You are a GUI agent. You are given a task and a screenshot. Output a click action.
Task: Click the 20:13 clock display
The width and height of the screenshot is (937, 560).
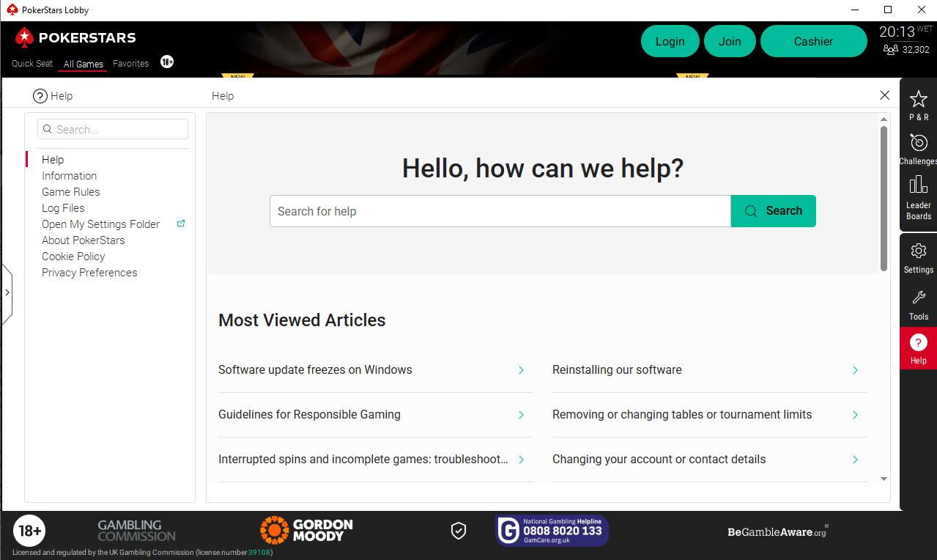coord(897,32)
